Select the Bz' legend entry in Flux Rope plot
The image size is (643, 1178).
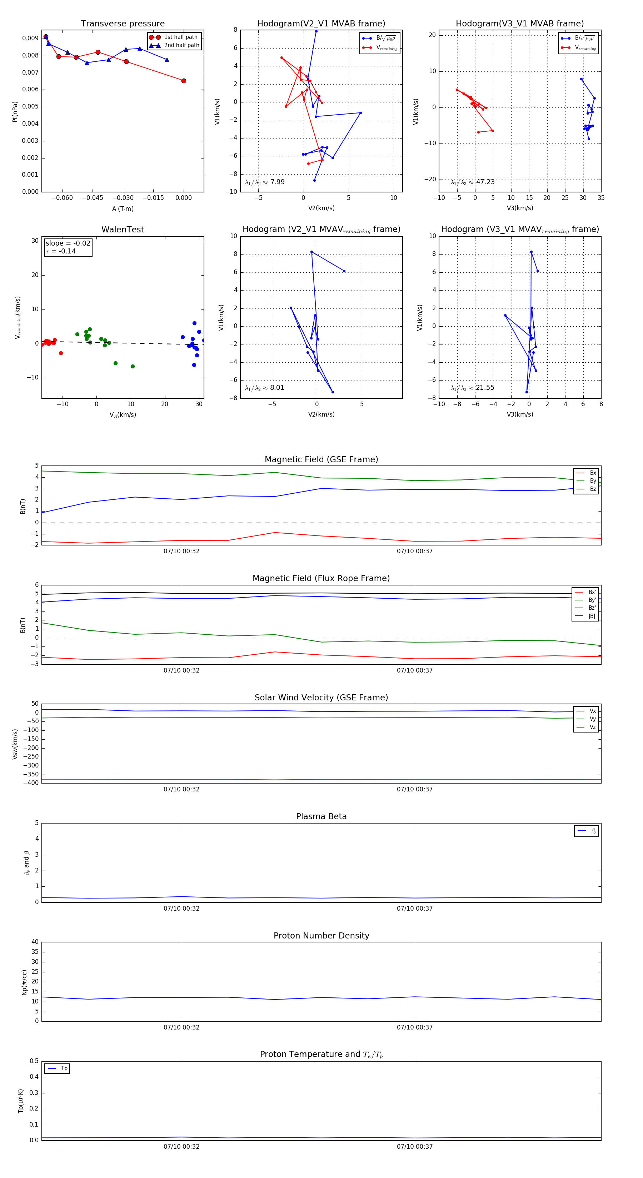[x=586, y=608]
